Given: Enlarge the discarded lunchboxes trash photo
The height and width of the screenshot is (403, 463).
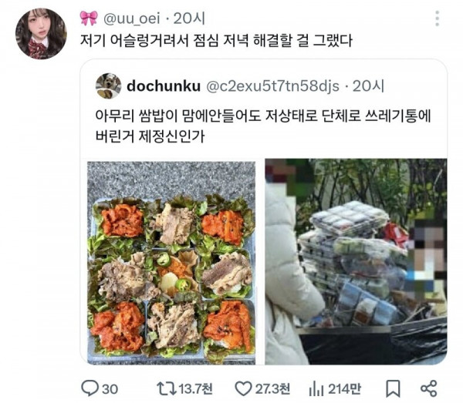Looking at the screenshot, I should coord(356,262).
